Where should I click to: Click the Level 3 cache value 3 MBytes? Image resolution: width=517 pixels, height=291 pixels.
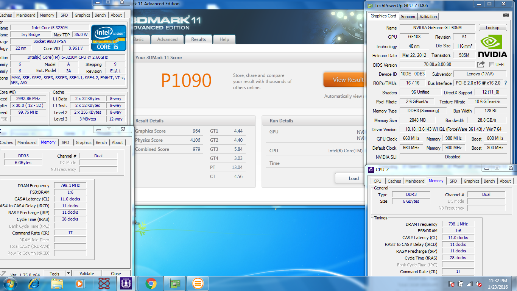click(88, 119)
